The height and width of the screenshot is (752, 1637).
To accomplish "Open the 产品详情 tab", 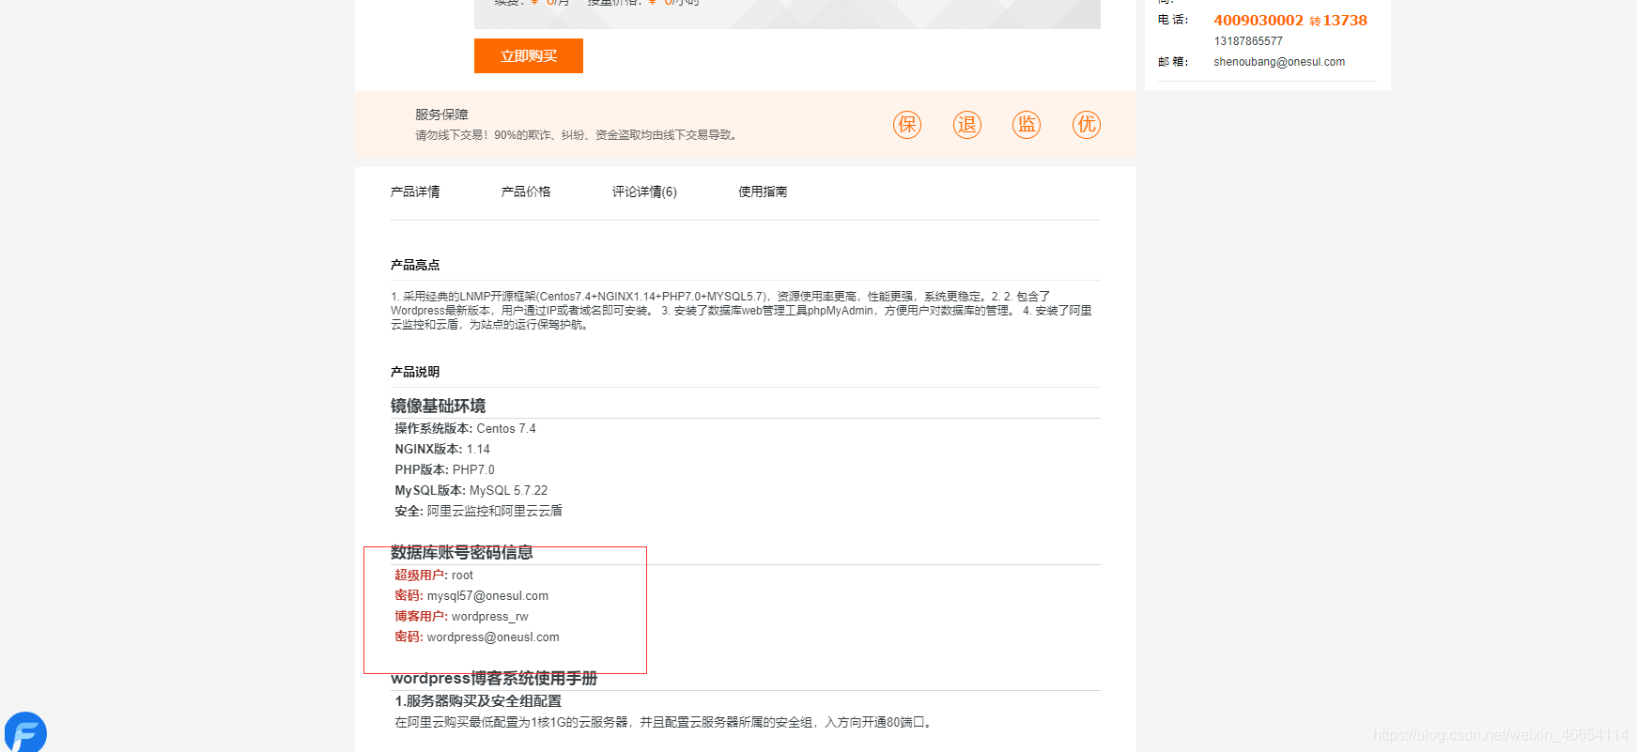I will coord(415,192).
